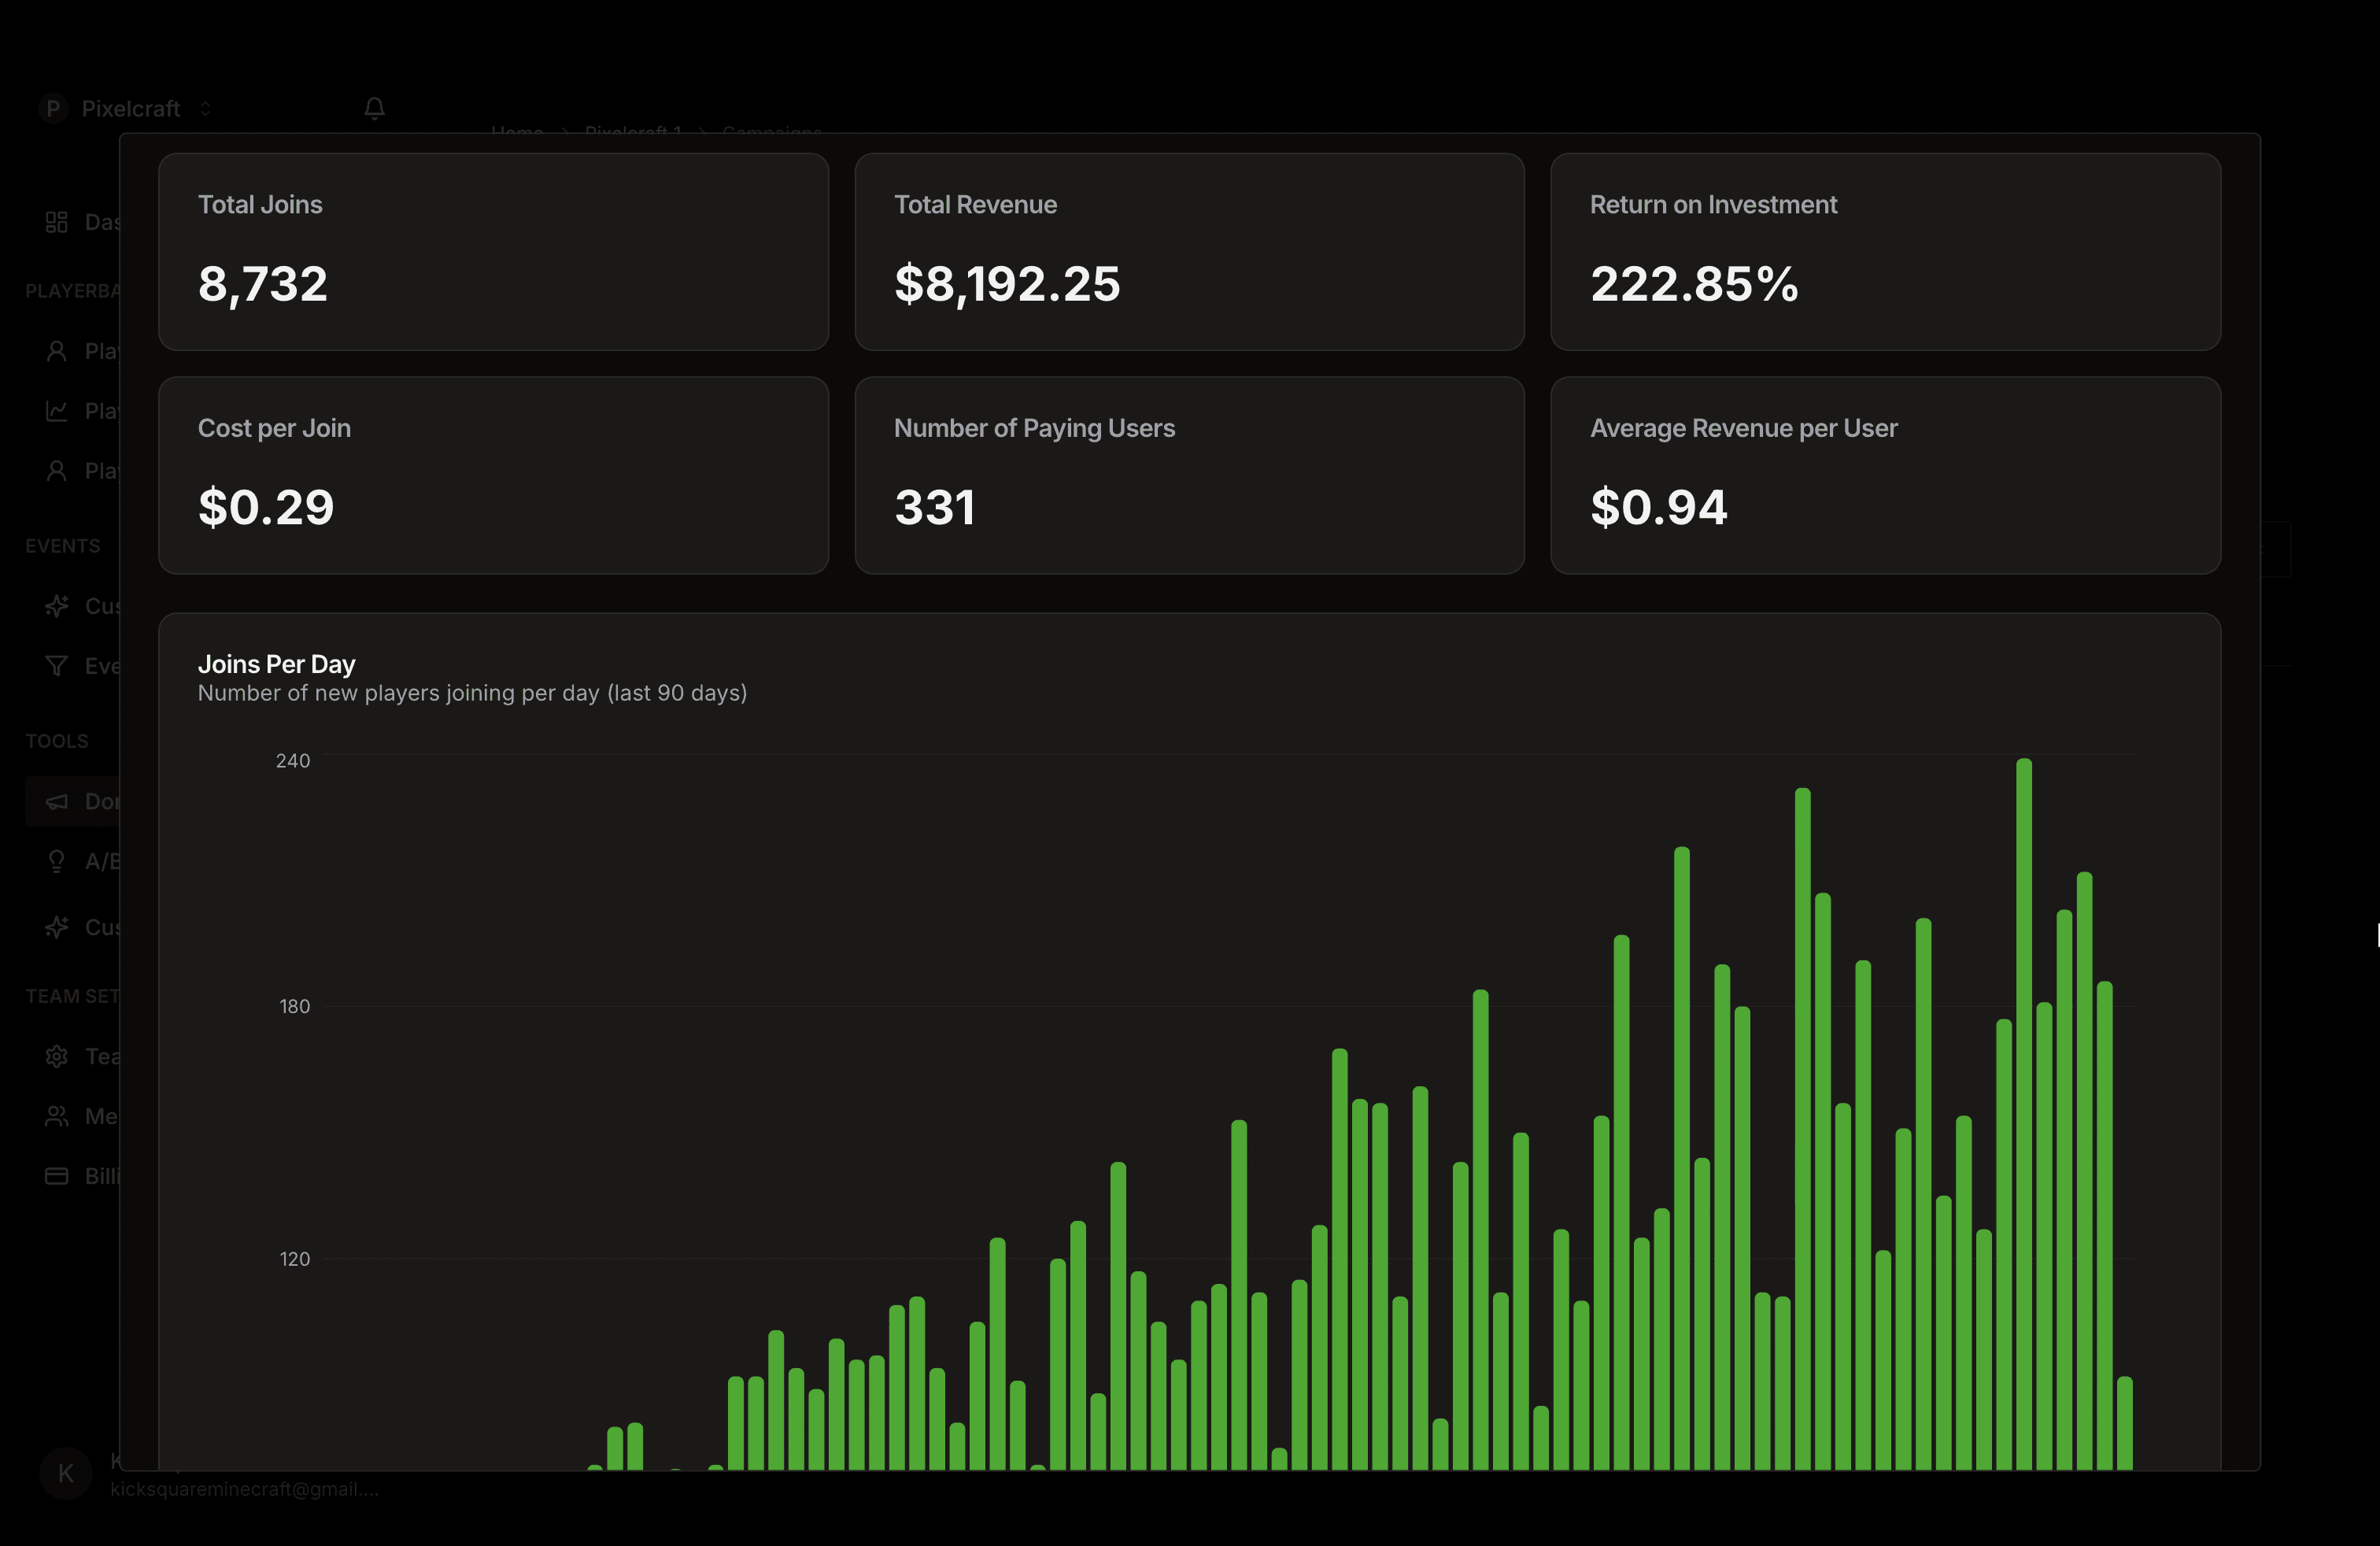Click the K user avatar
Screen dimensions: 2380x1546
[x=65, y=1473]
